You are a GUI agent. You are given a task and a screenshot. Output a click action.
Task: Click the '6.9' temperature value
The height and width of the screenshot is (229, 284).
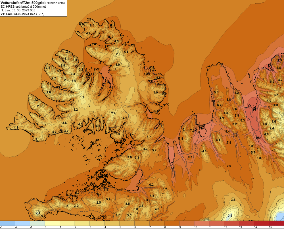point(237,115)
